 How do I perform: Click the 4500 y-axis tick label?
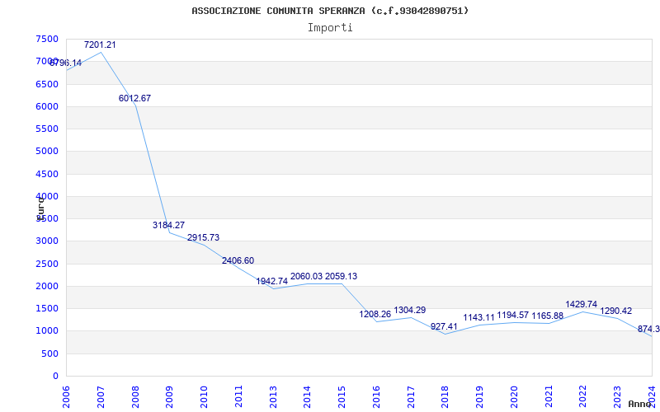click(47, 174)
